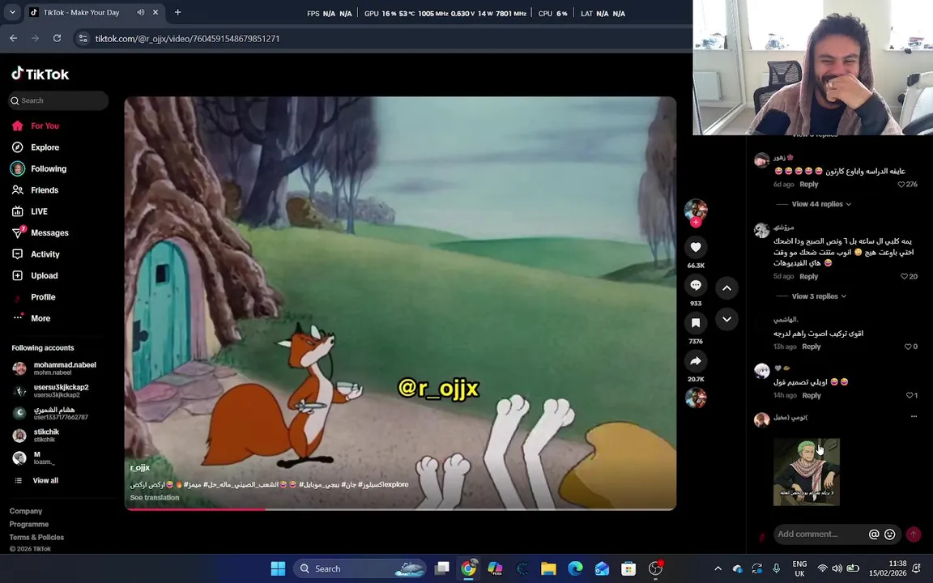Show hidden system tray icons
Image resolution: width=933 pixels, height=583 pixels.
718,568
